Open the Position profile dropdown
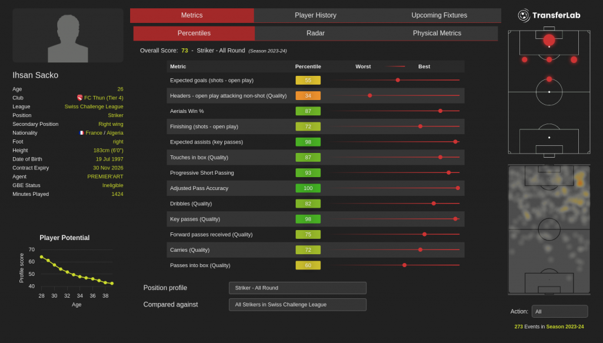The image size is (603, 343). click(297, 288)
